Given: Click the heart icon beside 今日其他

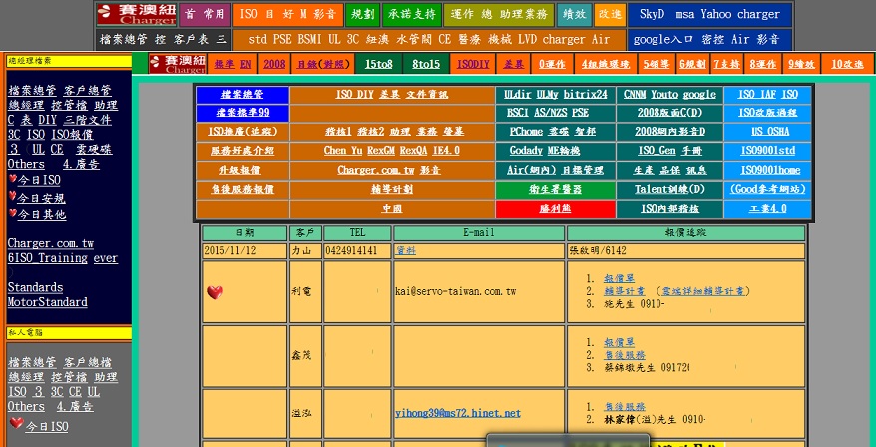Looking at the screenshot, I should 12,213.
